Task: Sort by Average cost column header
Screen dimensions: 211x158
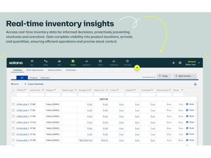Action: tap(84, 90)
